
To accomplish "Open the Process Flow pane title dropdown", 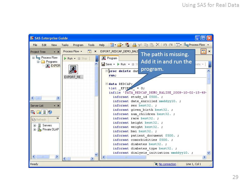I will (81, 51).
